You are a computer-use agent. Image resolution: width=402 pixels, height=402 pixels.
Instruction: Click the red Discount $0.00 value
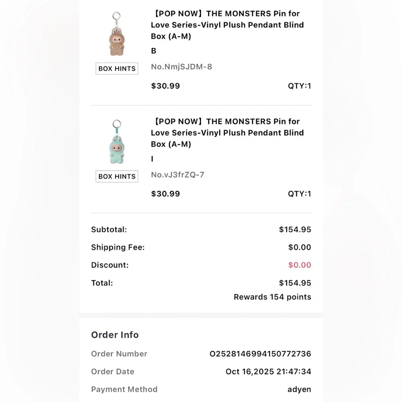coord(299,265)
